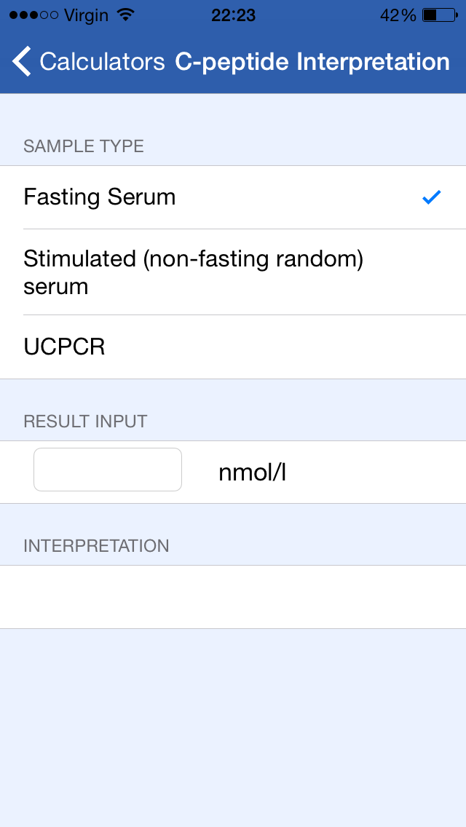Tap the 22:23 clock in status bar
Screen dimensions: 466x827
tap(233, 15)
